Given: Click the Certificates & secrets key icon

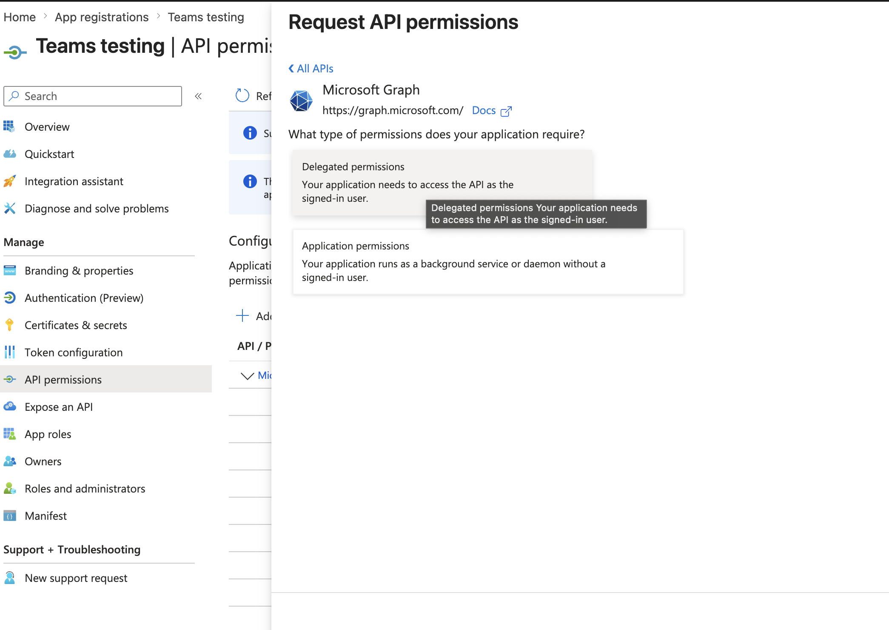Looking at the screenshot, I should [x=9, y=325].
